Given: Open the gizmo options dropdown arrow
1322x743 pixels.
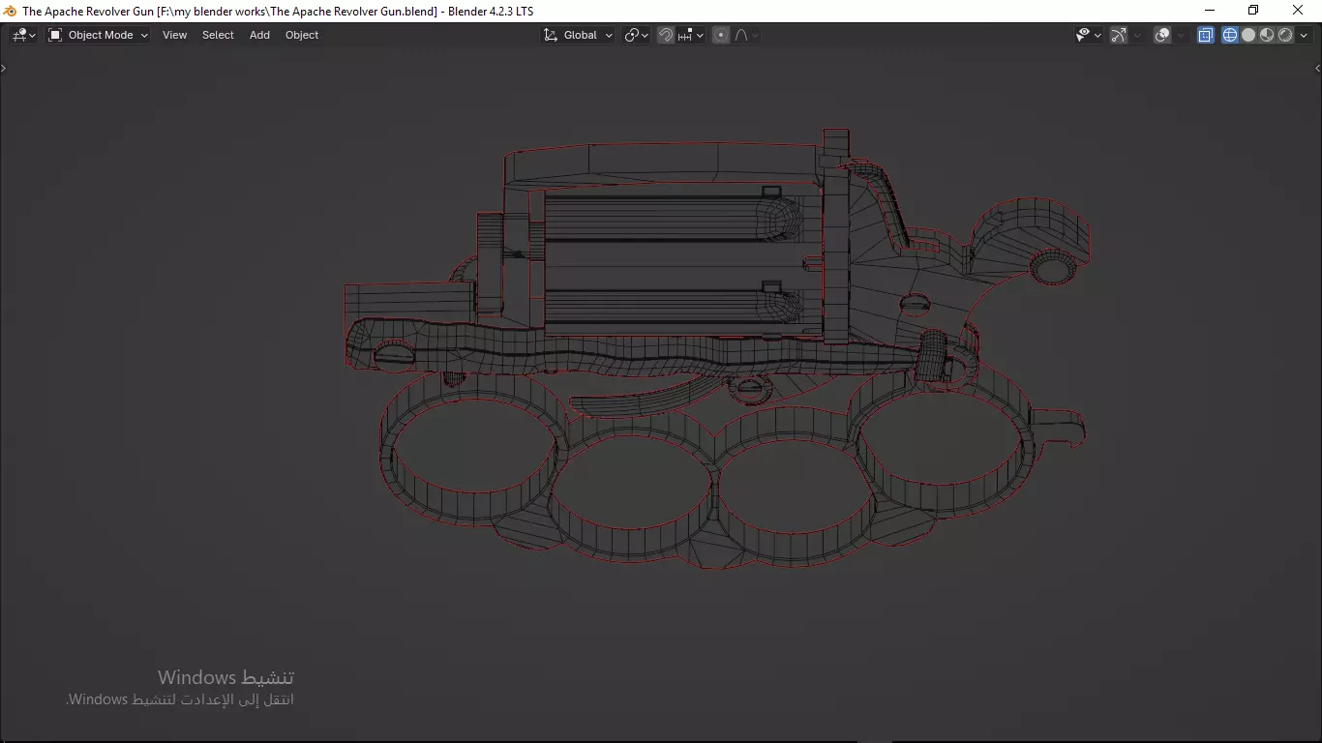Looking at the screenshot, I should [1138, 35].
